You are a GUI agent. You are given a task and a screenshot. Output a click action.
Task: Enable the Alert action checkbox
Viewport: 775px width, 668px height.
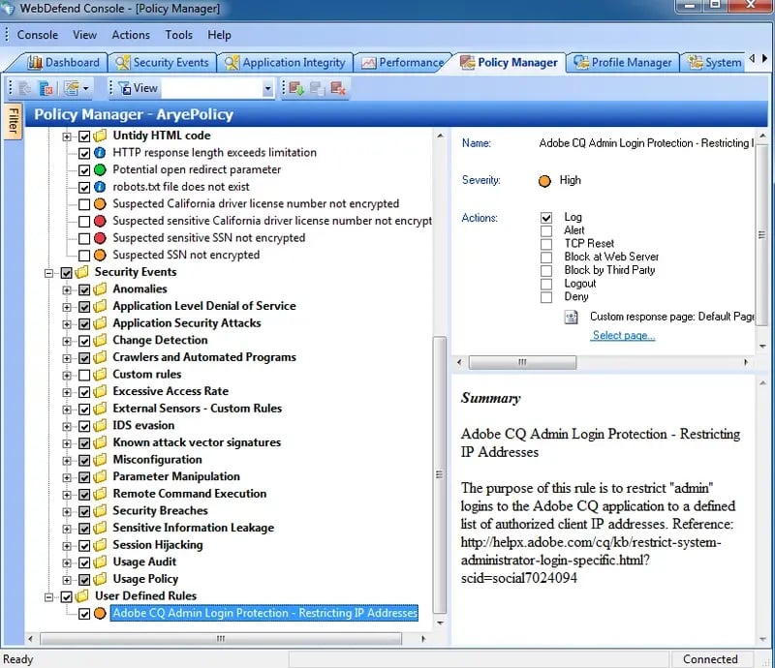pos(546,230)
